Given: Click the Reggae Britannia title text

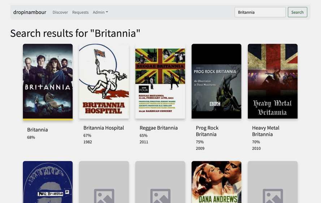Looking at the screenshot, I should click(x=159, y=128).
